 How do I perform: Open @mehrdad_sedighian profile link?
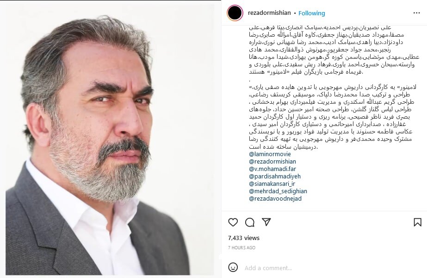click(x=278, y=191)
